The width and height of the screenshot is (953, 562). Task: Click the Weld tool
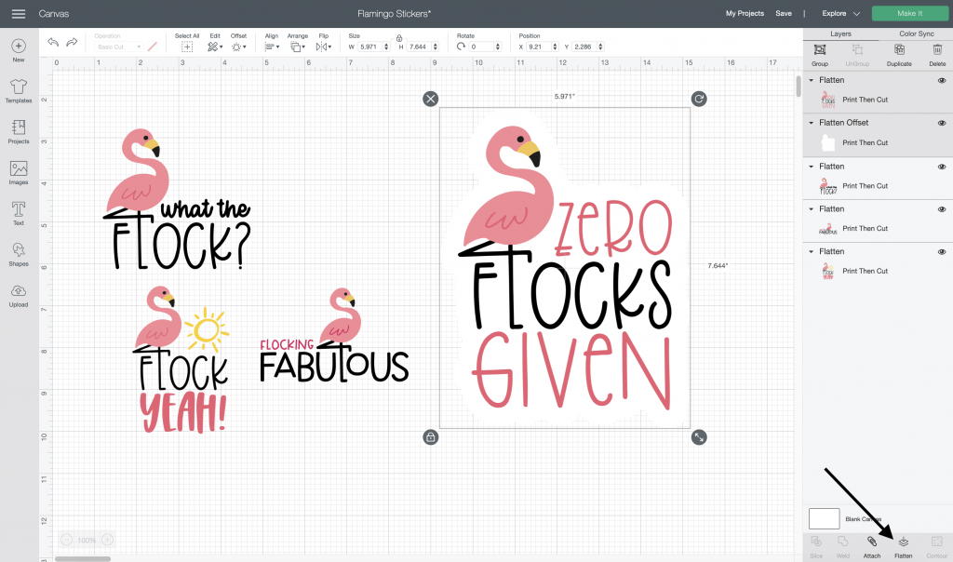point(843,546)
